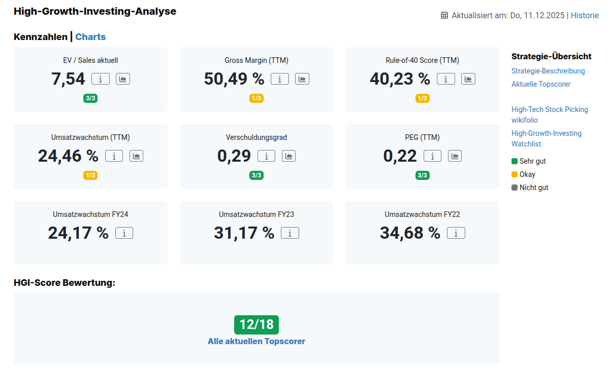Click the green 12/18 HGI score badge
Viewport: 609px width, 371px height.
tap(257, 324)
